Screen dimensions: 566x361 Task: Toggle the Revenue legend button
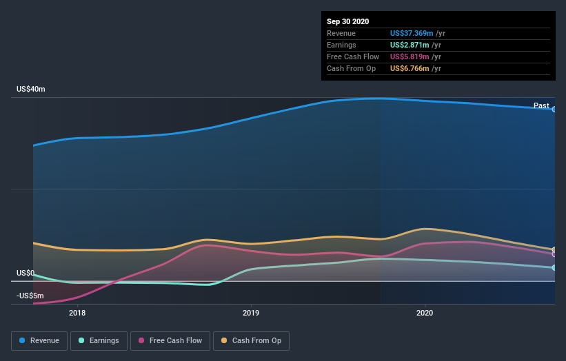[x=39, y=341]
